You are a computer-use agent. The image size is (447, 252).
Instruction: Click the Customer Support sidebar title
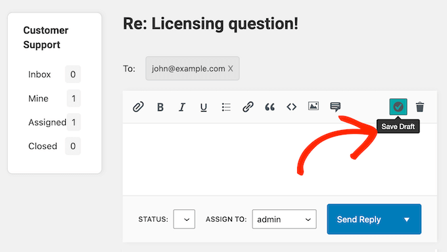tap(45, 37)
